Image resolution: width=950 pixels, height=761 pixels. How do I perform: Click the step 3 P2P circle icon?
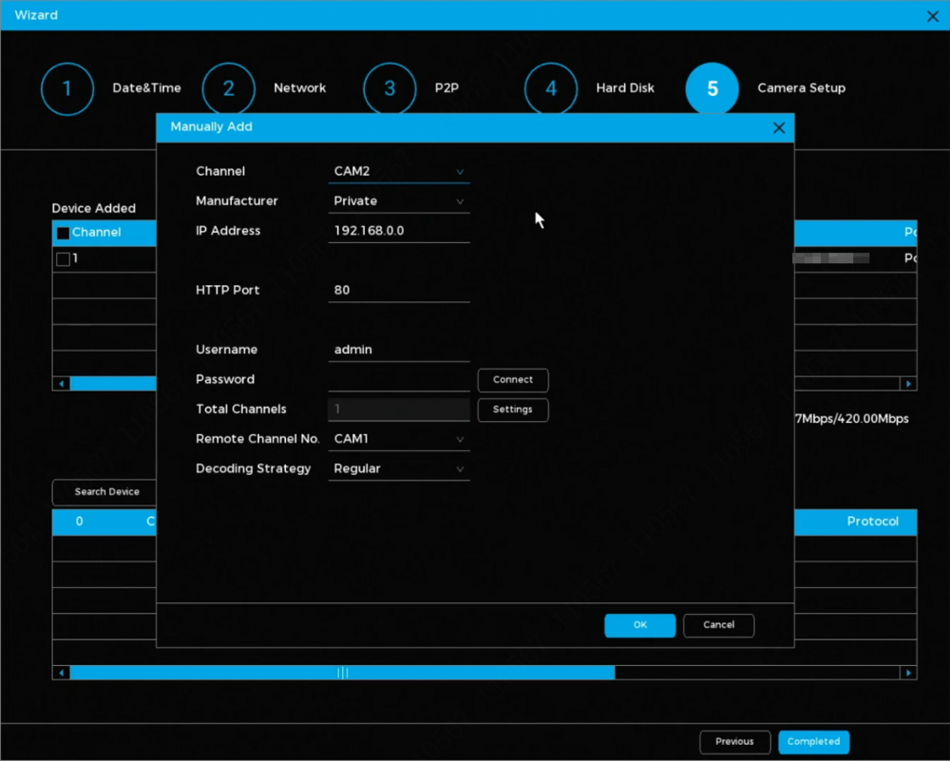tap(389, 89)
